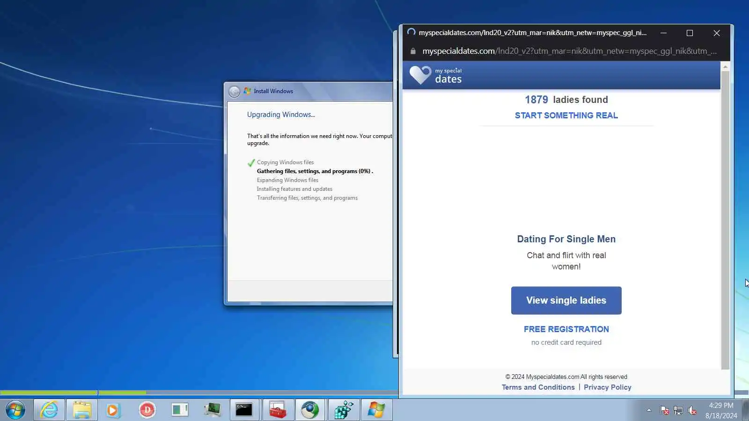Image resolution: width=749 pixels, height=421 pixels.
Task: Click the browser page vertical scrollbar thumb
Action: point(725,220)
